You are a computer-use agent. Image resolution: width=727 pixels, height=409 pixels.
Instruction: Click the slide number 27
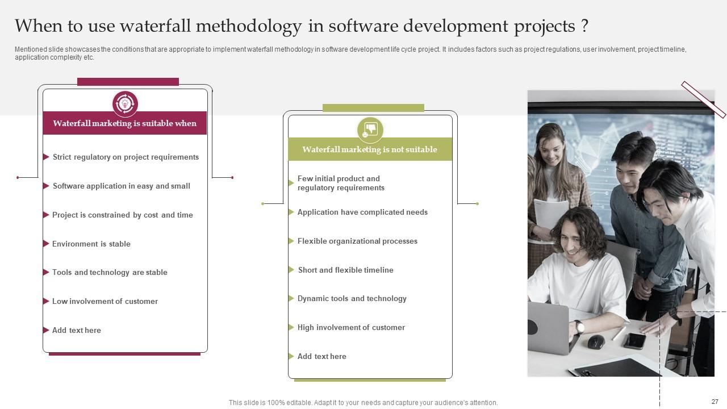coord(715,402)
